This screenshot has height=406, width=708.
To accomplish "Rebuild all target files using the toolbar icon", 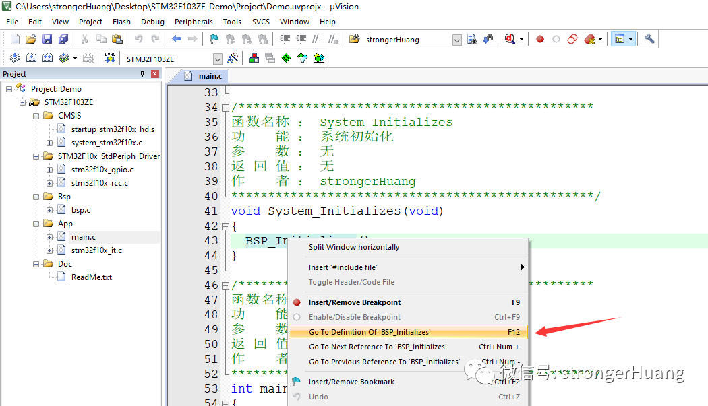I will pyautogui.click(x=47, y=58).
